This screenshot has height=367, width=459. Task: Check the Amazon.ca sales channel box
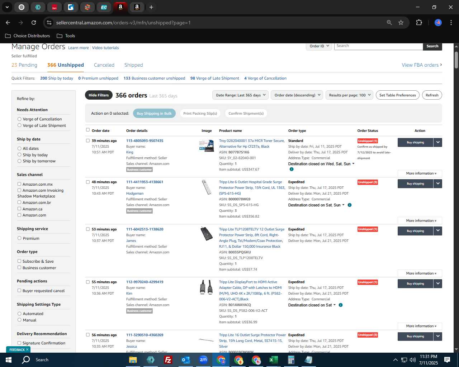tap(19, 209)
